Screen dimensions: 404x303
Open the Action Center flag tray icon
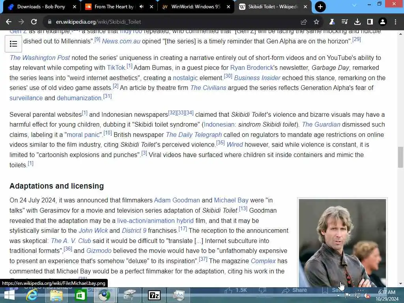point(348,295)
